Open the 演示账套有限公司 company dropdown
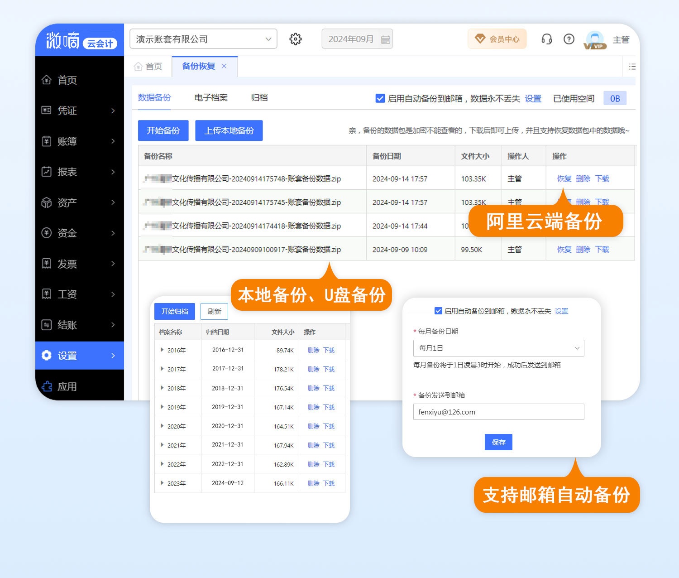The width and height of the screenshot is (679, 578). click(203, 39)
